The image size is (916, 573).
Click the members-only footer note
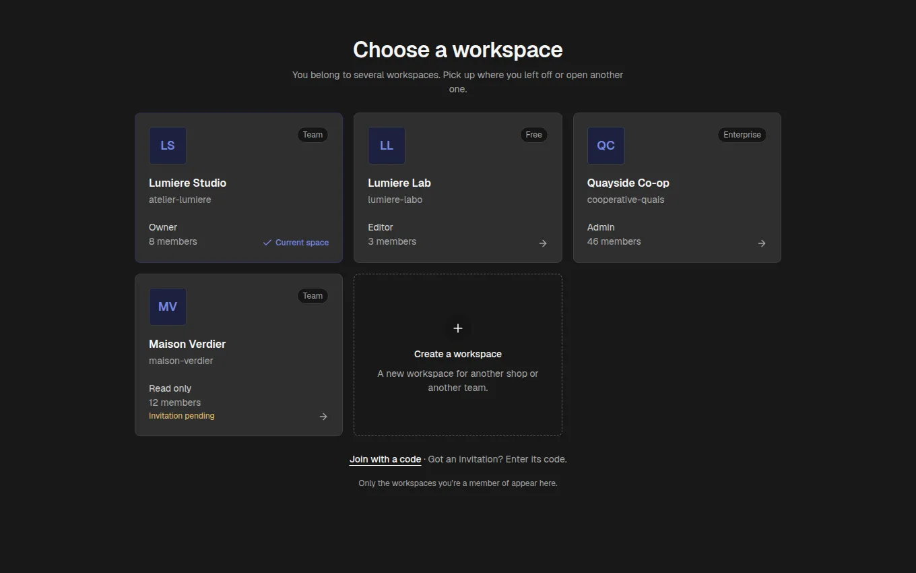tap(458, 483)
